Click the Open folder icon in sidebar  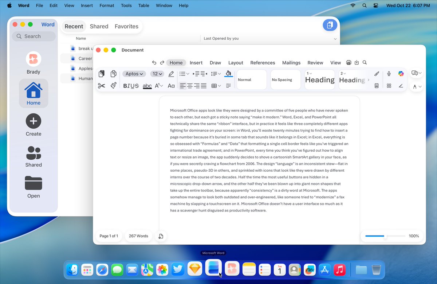point(34,183)
